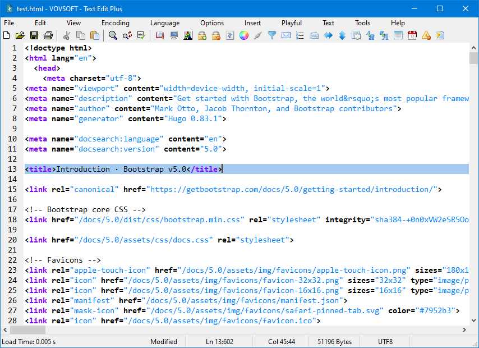The height and width of the screenshot is (348, 479).
Task: Click the gray feather quill icon
Action: tap(258, 35)
